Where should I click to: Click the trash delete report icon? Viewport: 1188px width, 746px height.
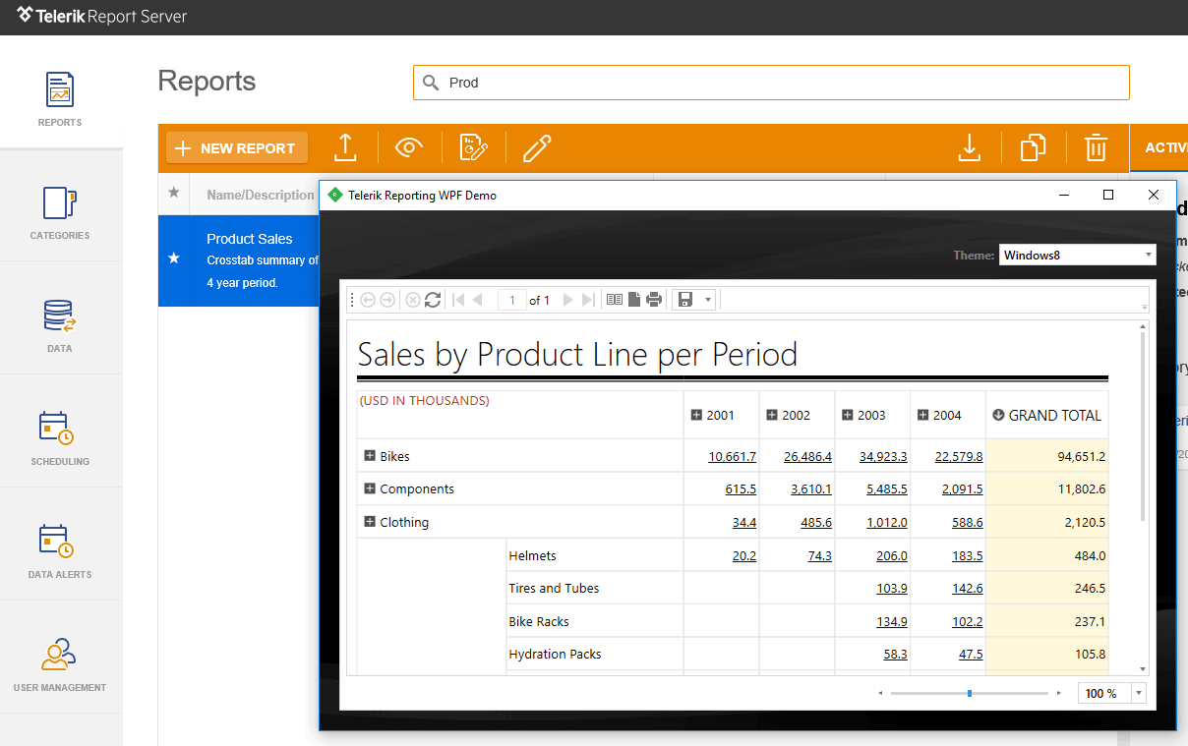(1096, 147)
